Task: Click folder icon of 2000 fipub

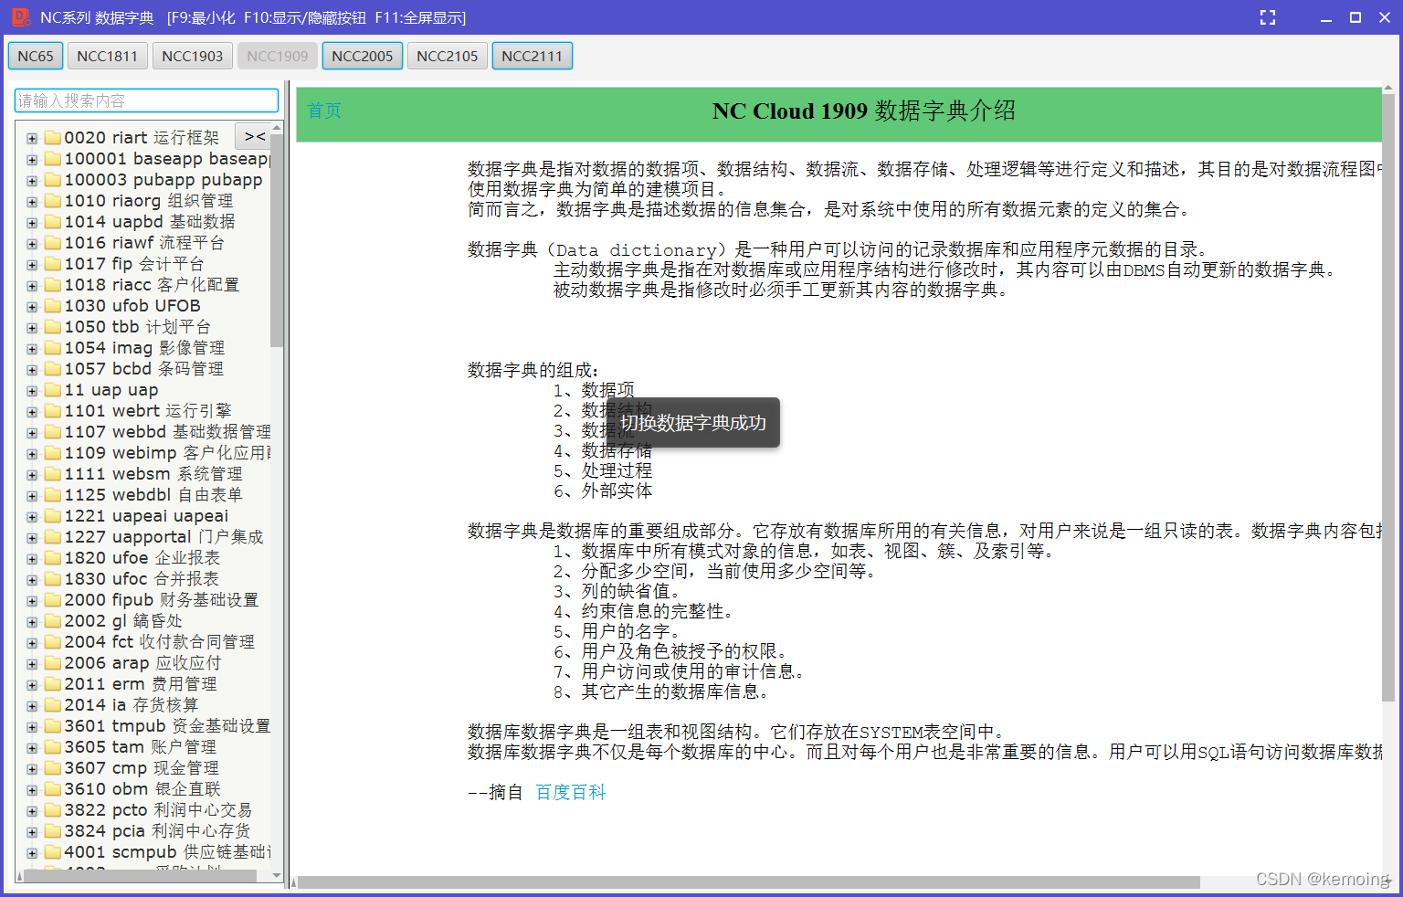Action: 53,600
